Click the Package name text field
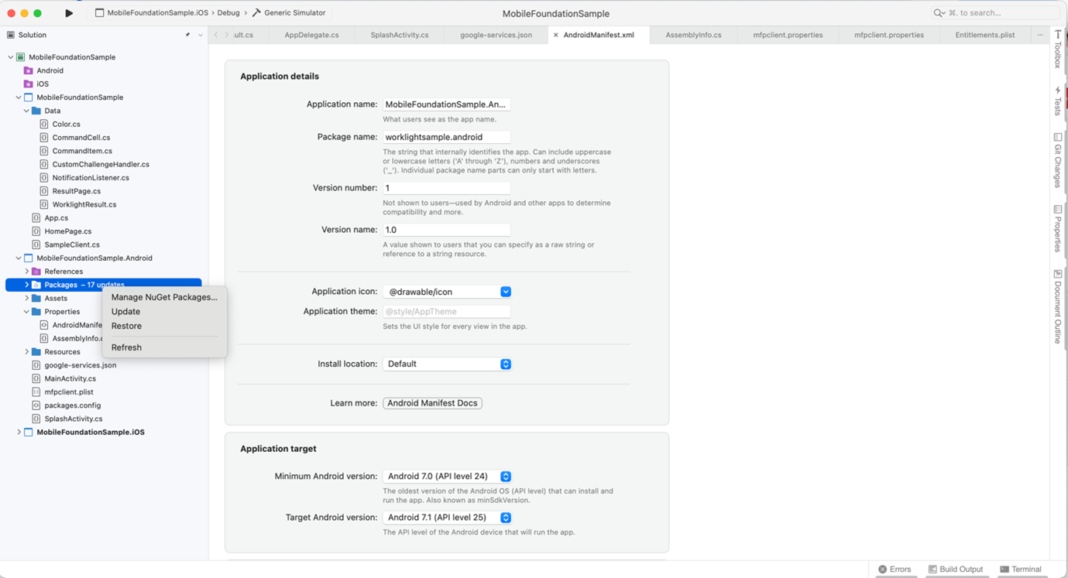Image resolution: width=1068 pixels, height=578 pixels. [x=446, y=137]
